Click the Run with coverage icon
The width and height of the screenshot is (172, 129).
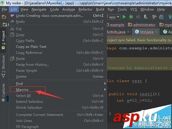tap(138, 17)
